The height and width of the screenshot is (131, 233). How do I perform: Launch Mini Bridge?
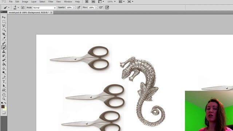coord(93,1)
